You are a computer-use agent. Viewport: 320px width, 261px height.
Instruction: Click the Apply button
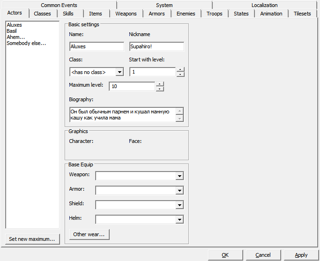click(301, 255)
